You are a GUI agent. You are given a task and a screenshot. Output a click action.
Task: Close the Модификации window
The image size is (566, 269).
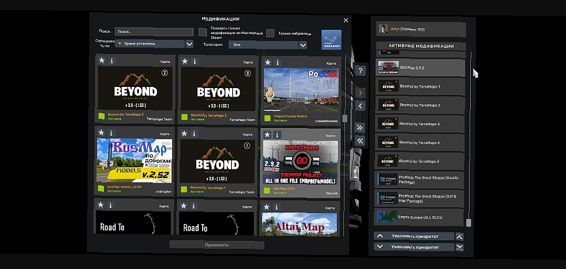coord(346,21)
